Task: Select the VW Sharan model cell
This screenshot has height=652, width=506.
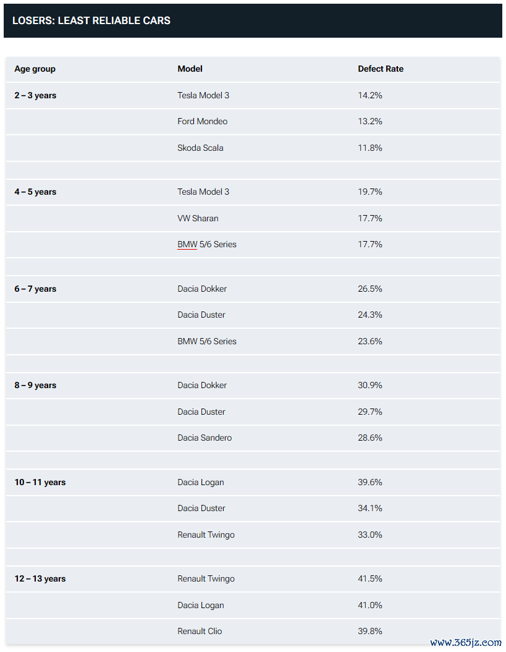Action: tap(198, 218)
